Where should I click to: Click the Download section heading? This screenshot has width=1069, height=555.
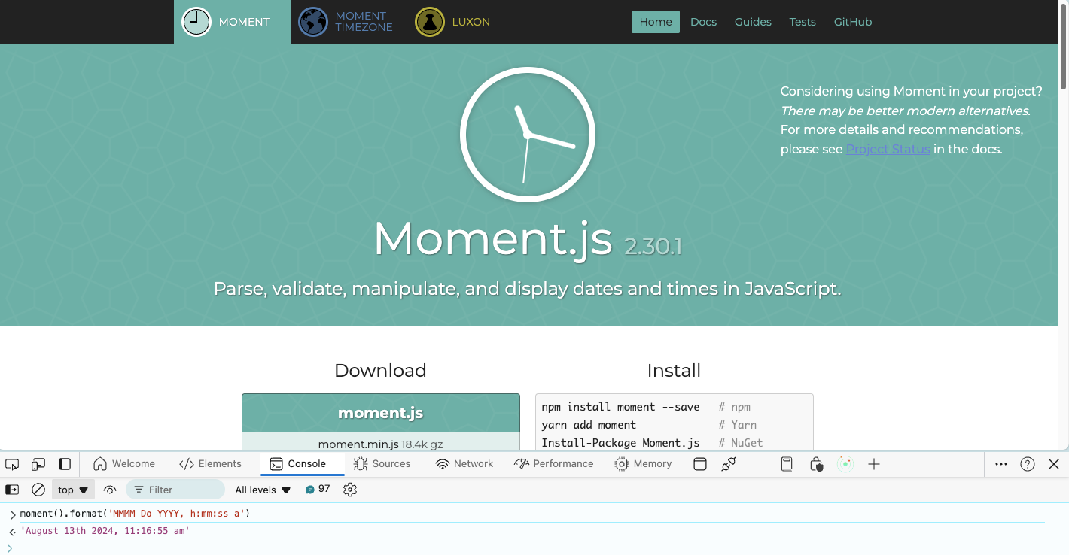pos(380,370)
